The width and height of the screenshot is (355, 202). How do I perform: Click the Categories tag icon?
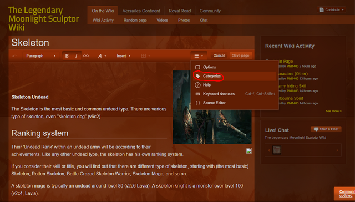(x=197, y=76)
